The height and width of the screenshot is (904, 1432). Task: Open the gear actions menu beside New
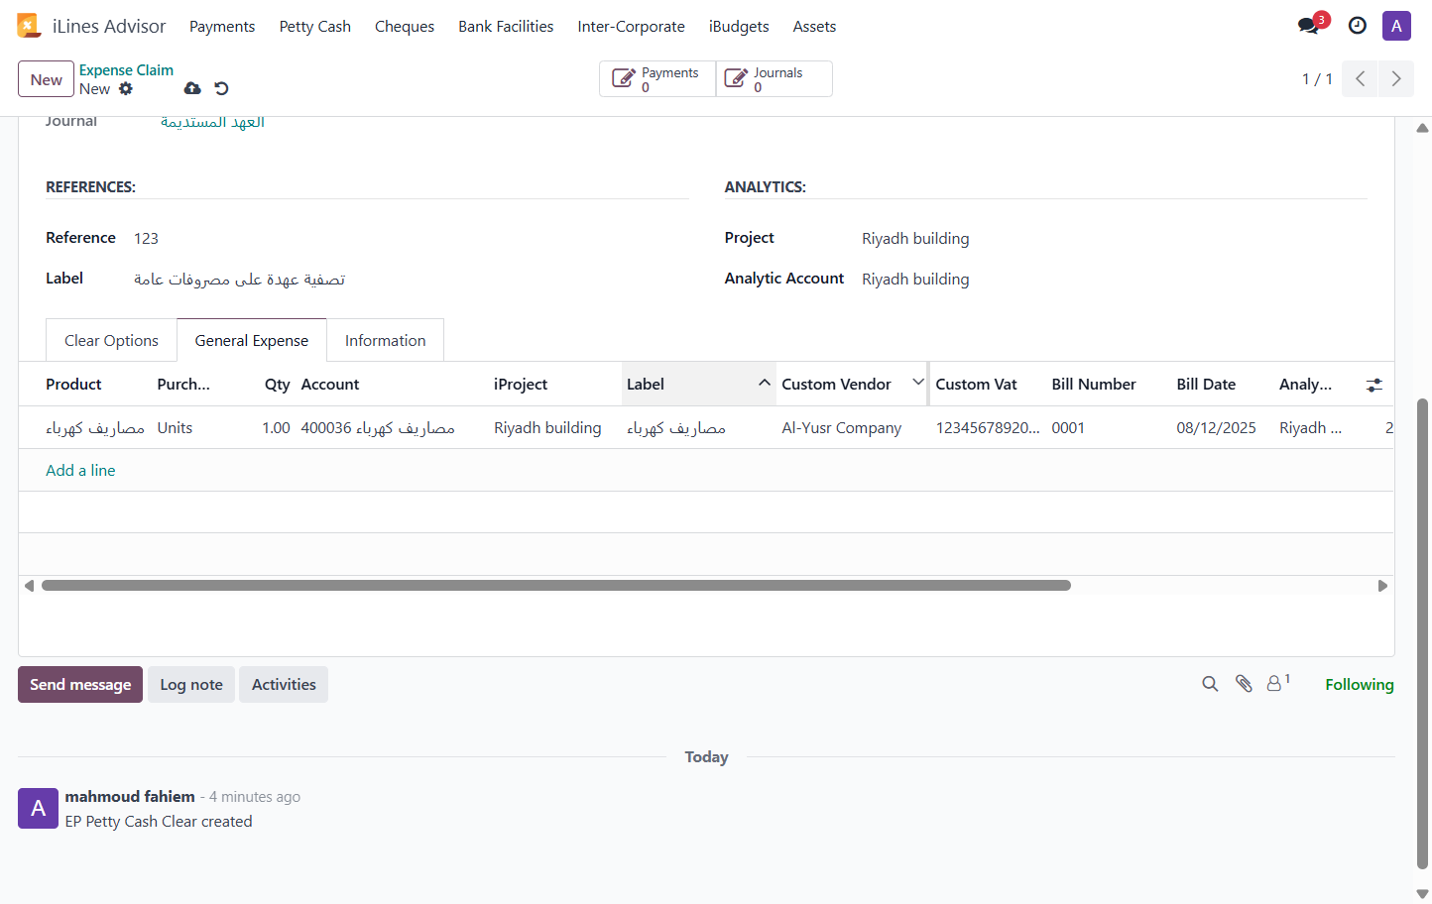click(126, 88)
